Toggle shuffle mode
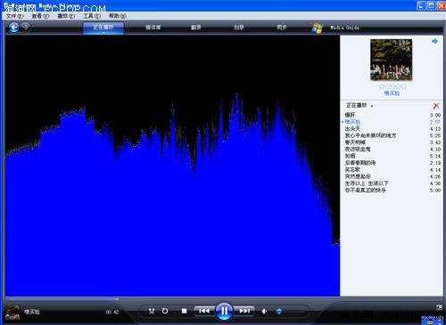The width and height of the screenshot is (446, 325). coord(152,311)
